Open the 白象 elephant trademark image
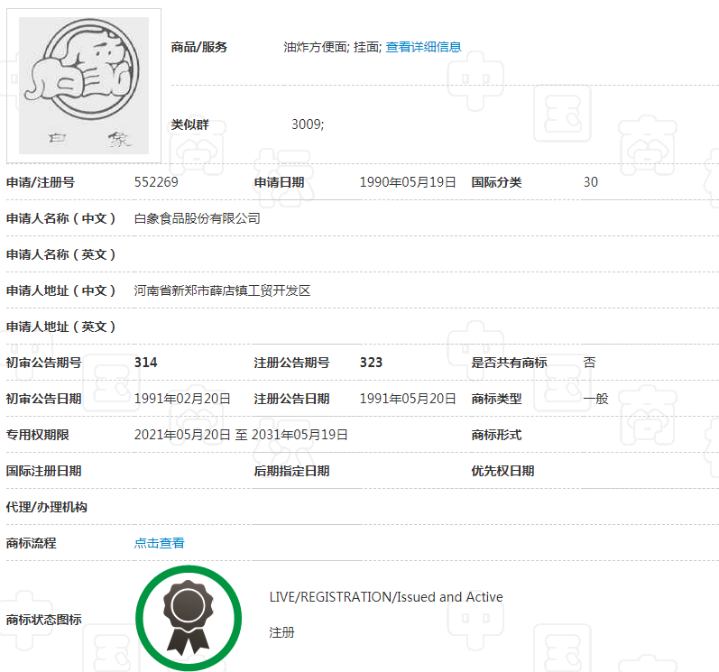 pyautogui.click(x=84, y=86)
